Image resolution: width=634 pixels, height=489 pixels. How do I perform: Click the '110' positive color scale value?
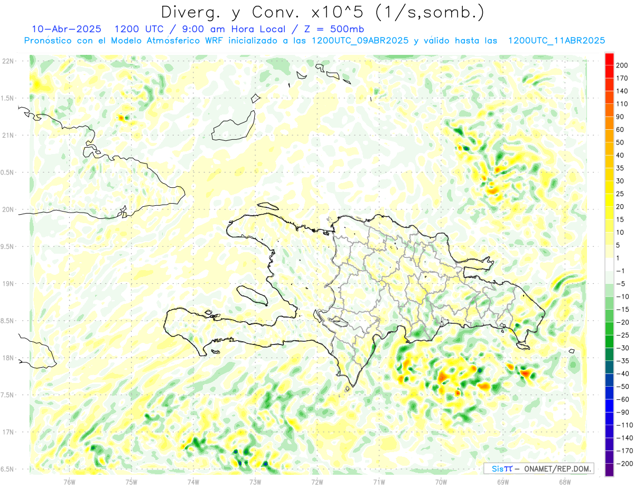tap(622, 104)
